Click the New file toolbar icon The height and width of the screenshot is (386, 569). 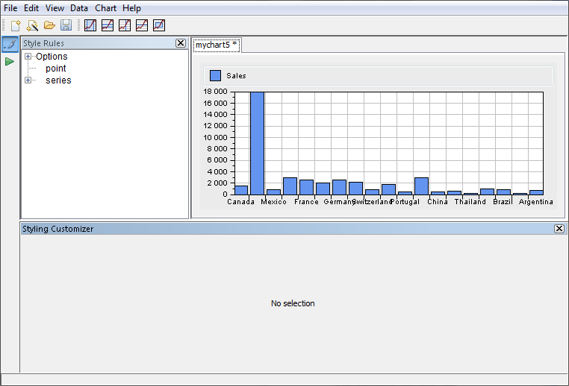[16, 25]
